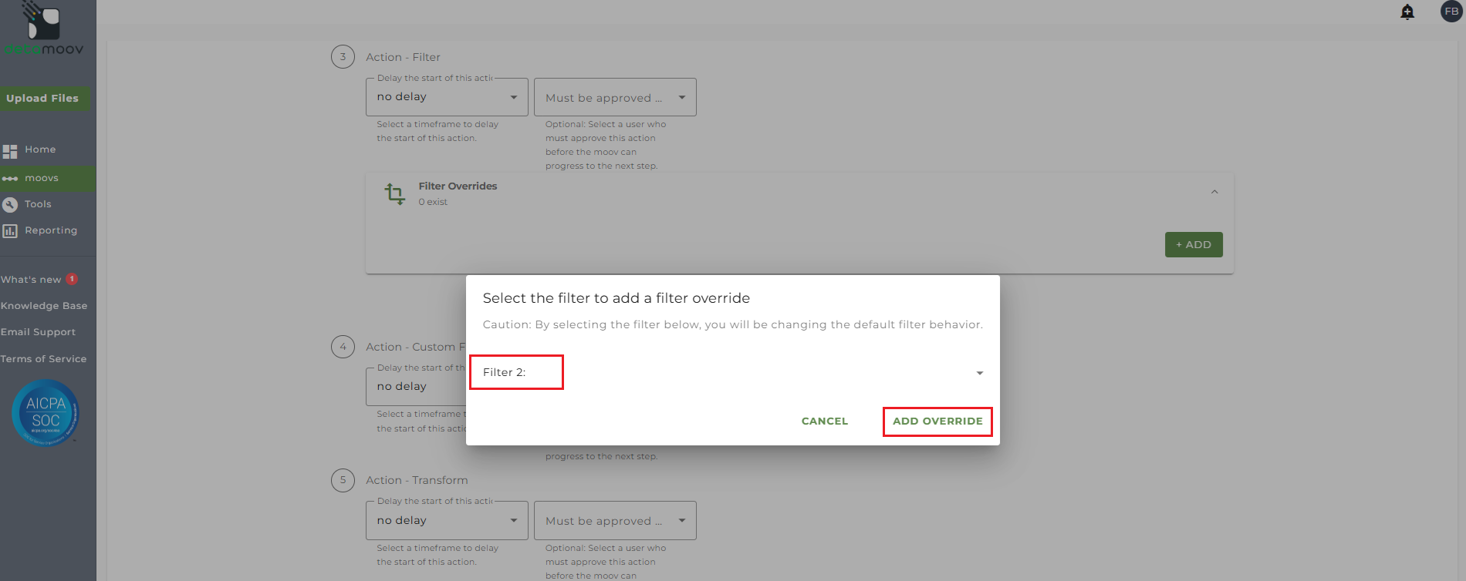Open the FB user avatar menu
This screenshot has width=1466, height=581.
[x=1451, y=12]
